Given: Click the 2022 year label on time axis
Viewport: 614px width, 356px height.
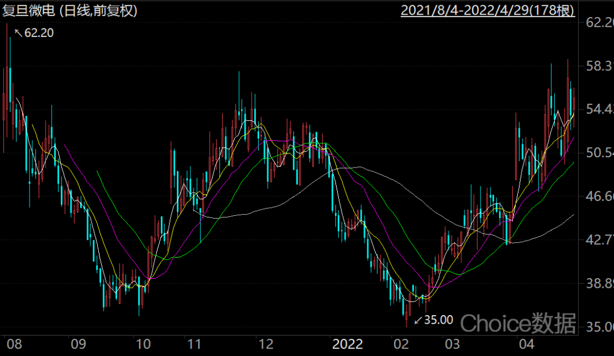Looking at the screenshot, I should click(x=348, y=344).
